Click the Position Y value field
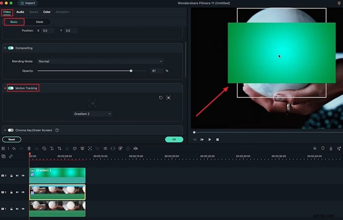343x220 pixels. [x=71, y=30]
